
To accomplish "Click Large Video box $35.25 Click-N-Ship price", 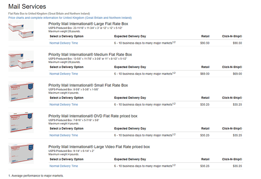I will coord(237,166).
